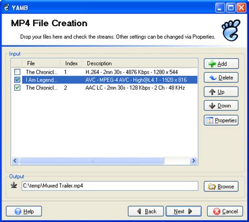Delete the selected input stream
249x222 pixels.
point(221,78)
